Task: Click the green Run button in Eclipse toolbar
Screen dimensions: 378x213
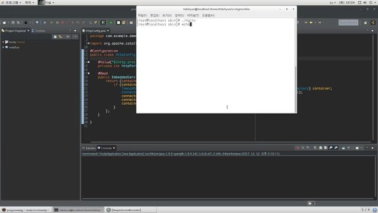Action: point(111,22)
